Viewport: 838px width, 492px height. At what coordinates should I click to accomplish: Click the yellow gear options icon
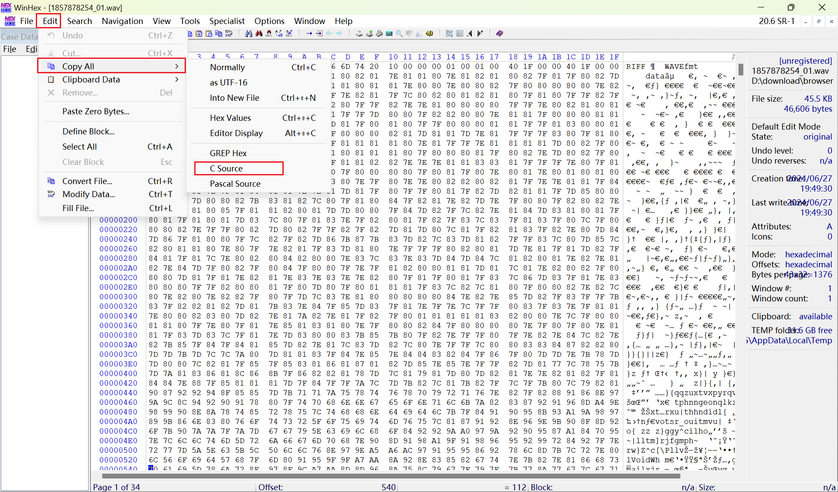tap(429, 34)
